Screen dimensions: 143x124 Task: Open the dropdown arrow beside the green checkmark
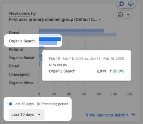[128, 15]
